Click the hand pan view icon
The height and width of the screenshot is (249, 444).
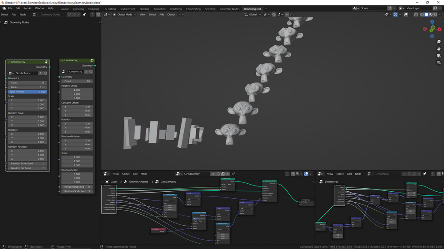pos(439,48)
